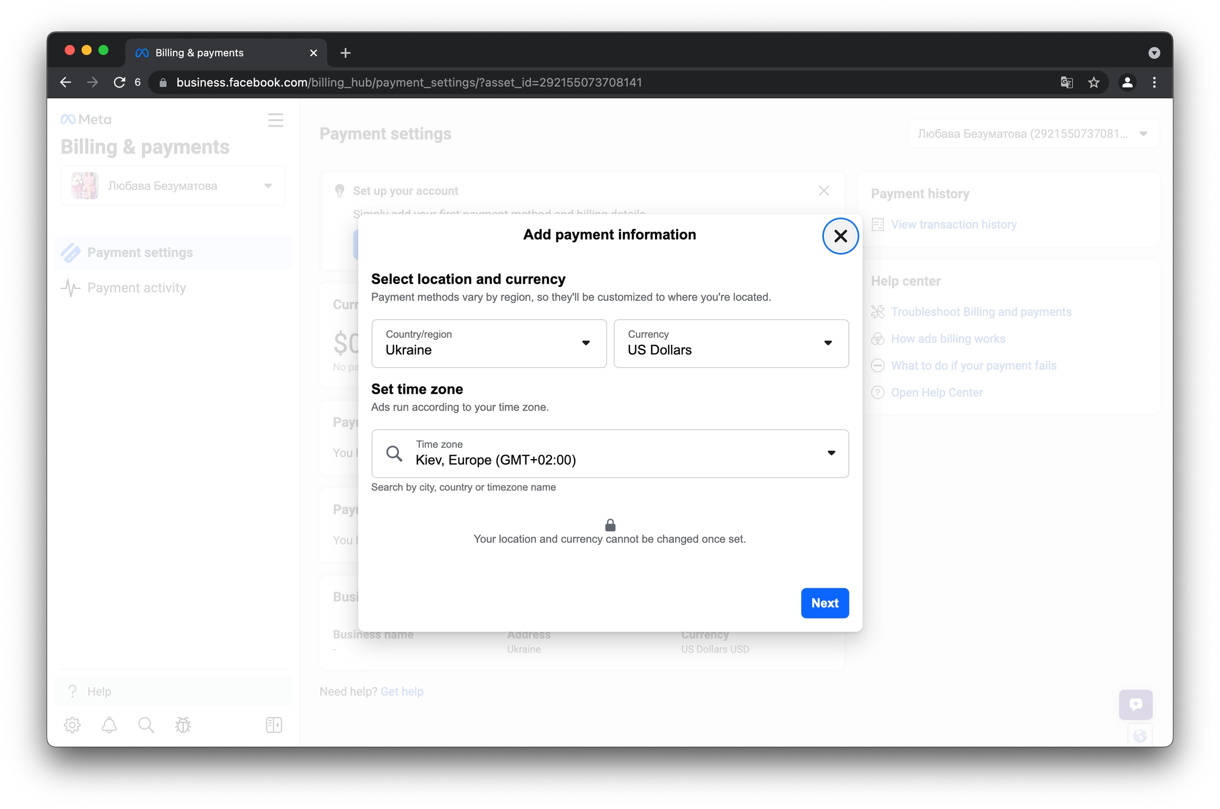Image resolution: width=1220 pixels, height=809 pixels.
Task: Collapse the sidebar panel icon
Action: [x=274, y=724]
